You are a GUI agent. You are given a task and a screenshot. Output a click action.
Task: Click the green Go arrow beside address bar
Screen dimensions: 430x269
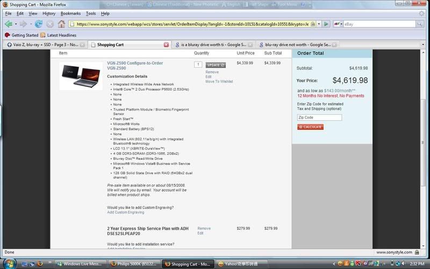tap(326, 24)
